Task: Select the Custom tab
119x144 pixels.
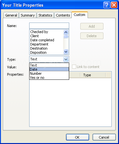Action: pos(80,15)
